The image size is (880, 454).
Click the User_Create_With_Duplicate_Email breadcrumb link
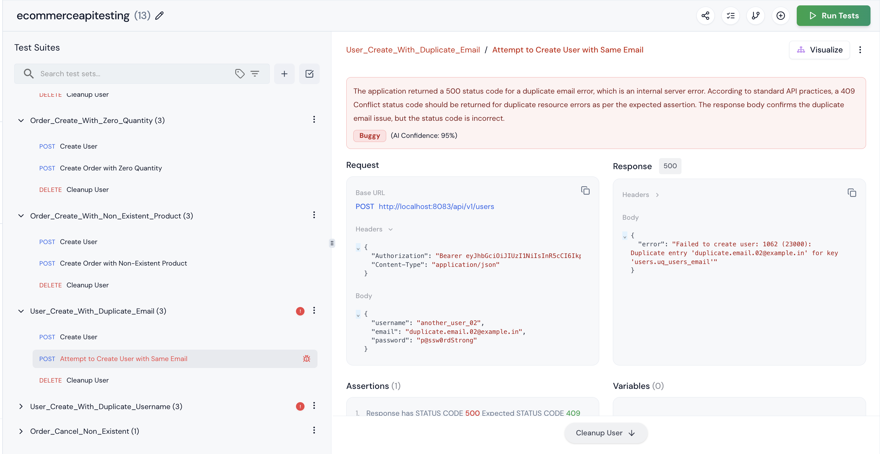pos(413,49)
